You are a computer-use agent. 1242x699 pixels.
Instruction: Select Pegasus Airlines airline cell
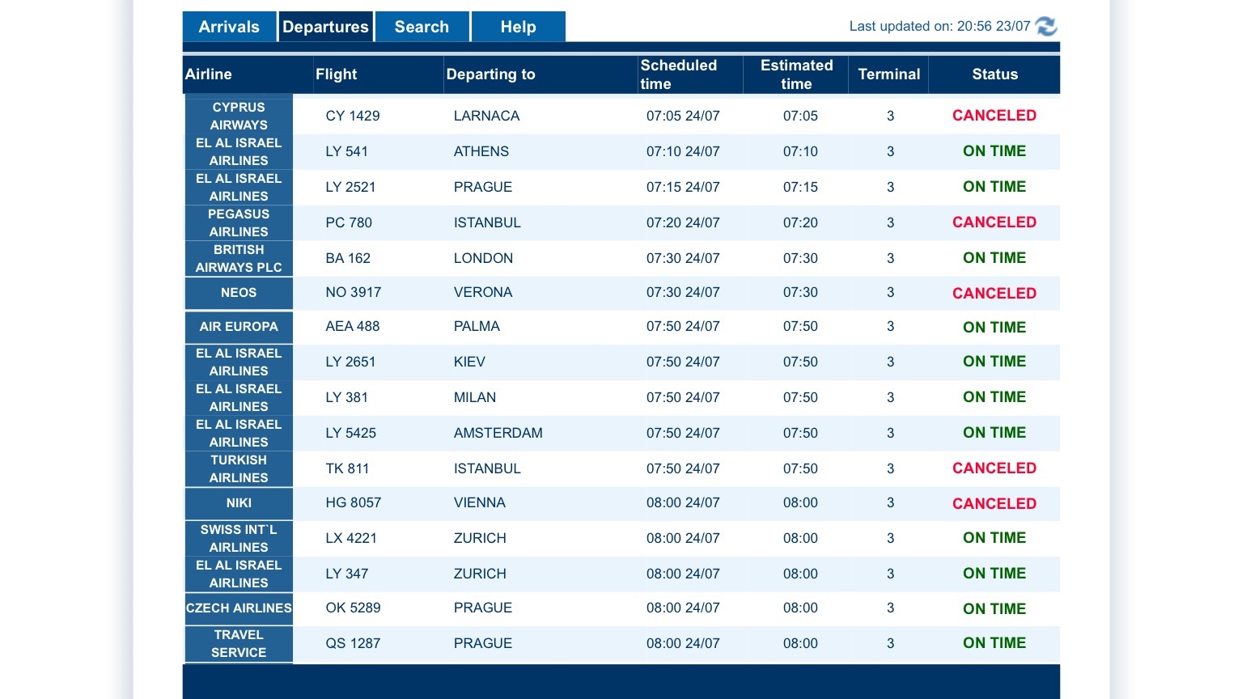coord(239,222)
